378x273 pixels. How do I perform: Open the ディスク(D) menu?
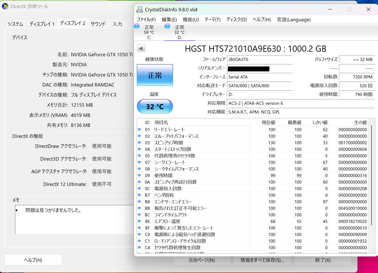236,20
